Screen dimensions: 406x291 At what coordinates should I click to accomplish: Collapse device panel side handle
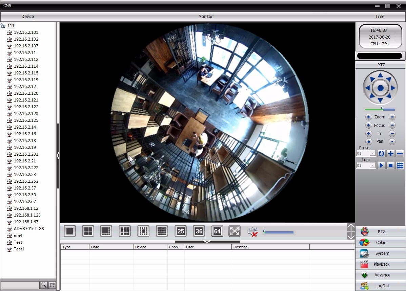(x=58, y=156)
